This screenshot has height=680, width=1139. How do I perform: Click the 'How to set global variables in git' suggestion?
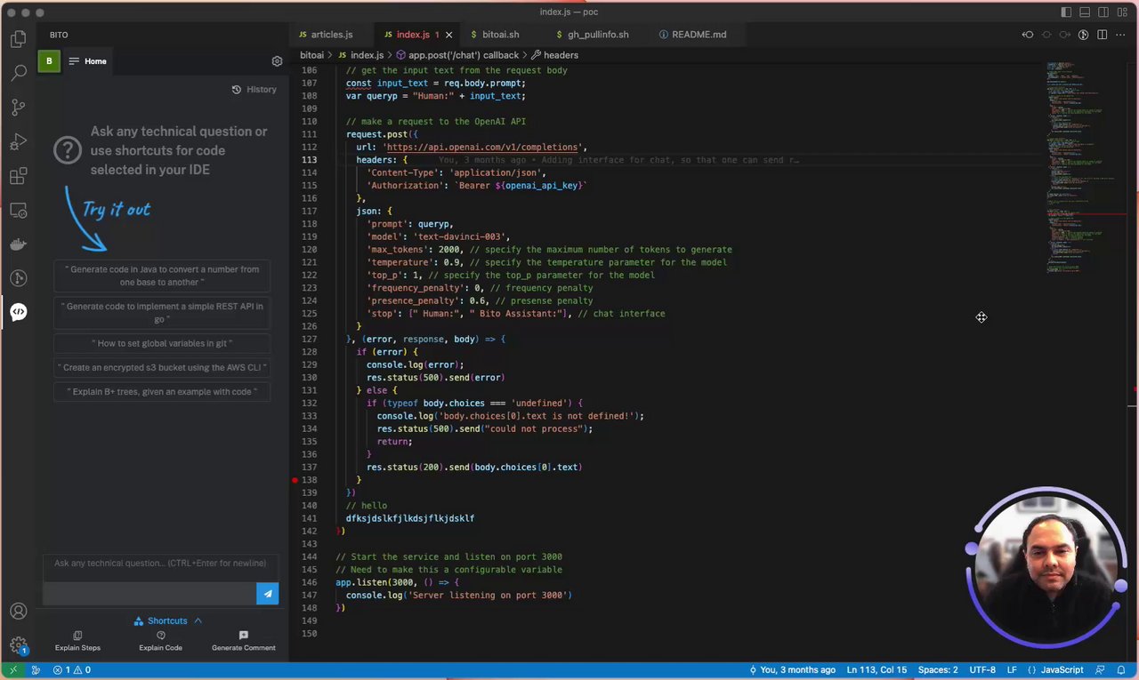[x=162, y=343]
